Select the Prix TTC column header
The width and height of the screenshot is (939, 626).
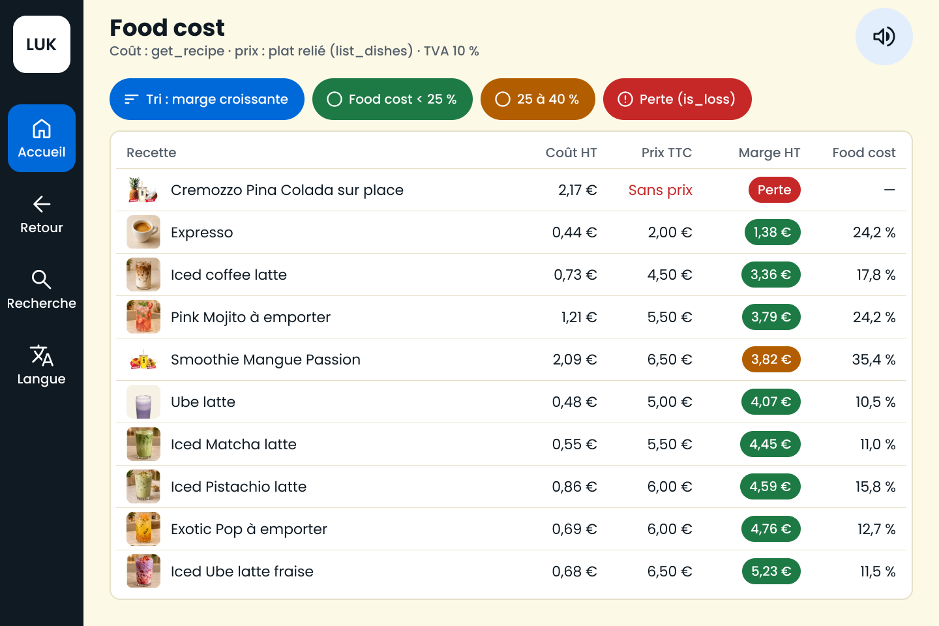click(666, 153)
